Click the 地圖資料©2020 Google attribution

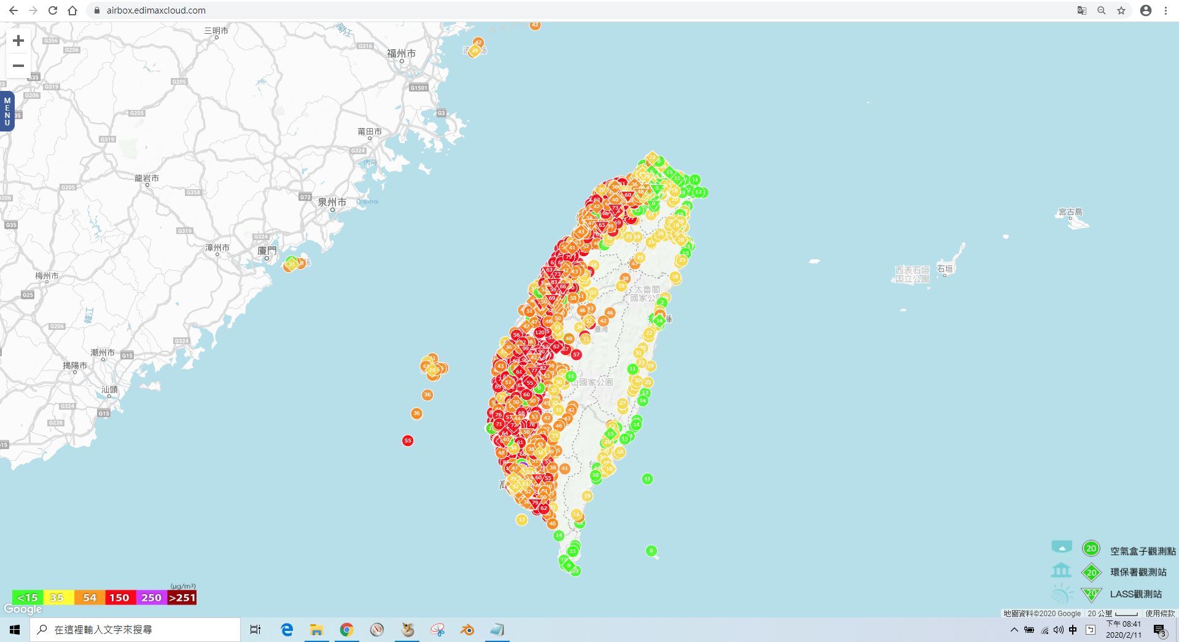point(1042,613)
